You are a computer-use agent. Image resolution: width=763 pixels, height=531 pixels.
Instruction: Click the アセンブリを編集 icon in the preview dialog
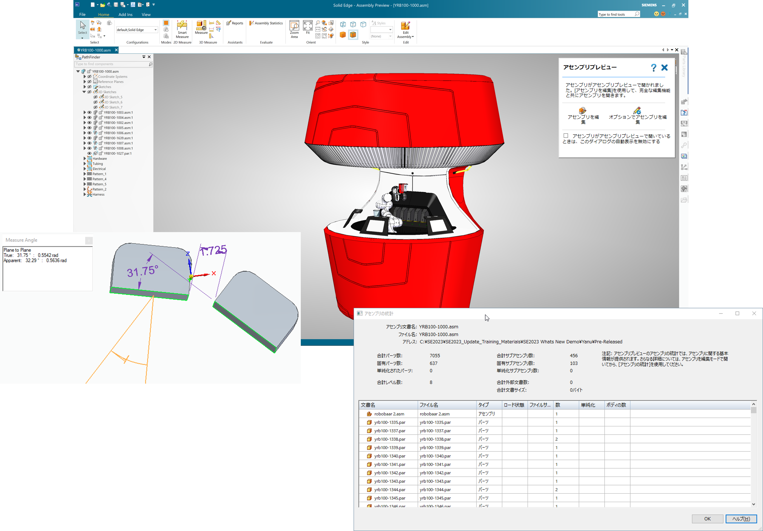tap(582, 110)
